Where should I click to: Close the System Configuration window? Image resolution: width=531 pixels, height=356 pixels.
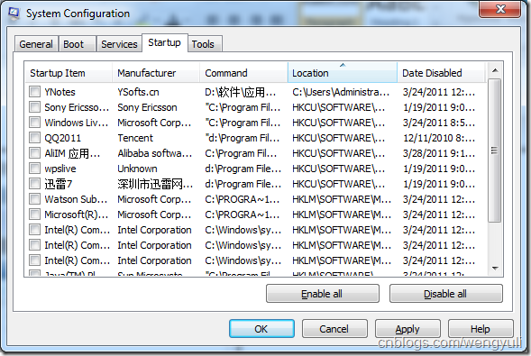coord(499,9)
